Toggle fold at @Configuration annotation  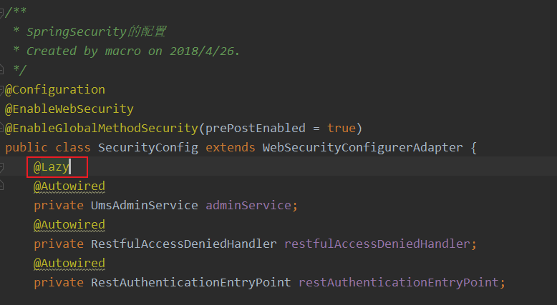(x=1, y=90)
